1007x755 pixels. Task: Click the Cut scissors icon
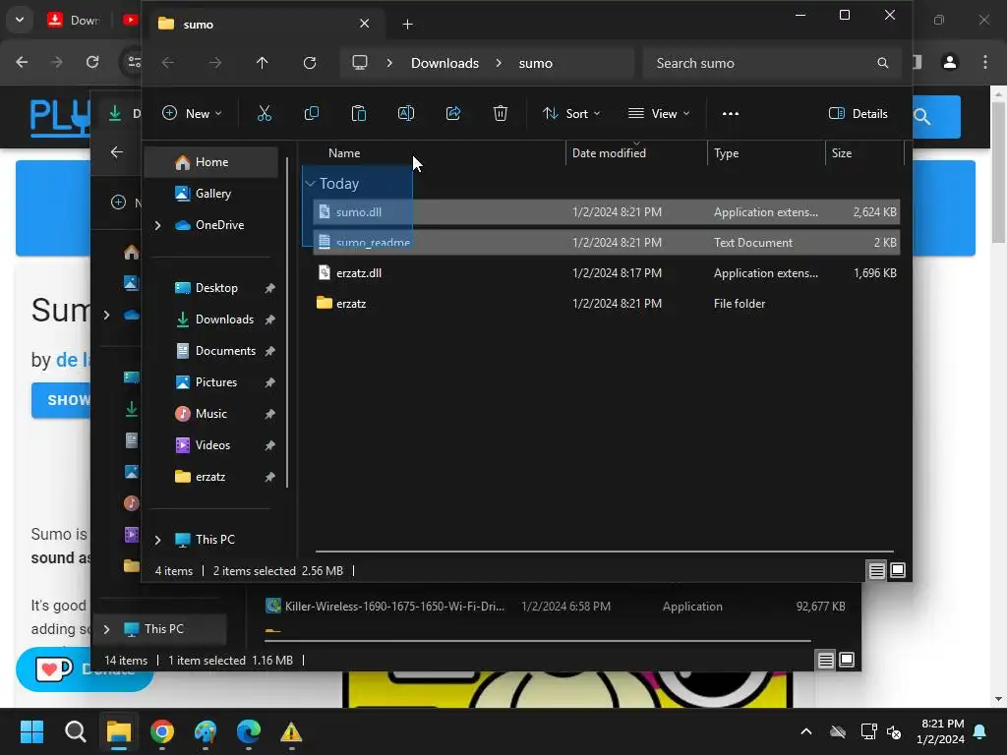coord(264,114)
